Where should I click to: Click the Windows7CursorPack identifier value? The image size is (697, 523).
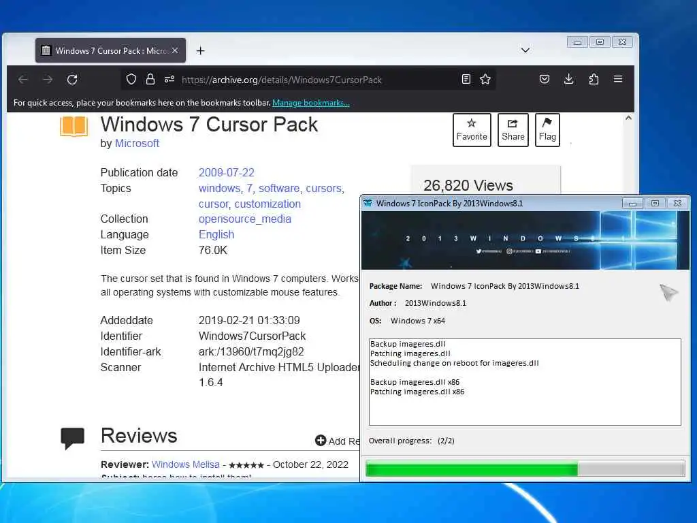(x=252, y=336)
